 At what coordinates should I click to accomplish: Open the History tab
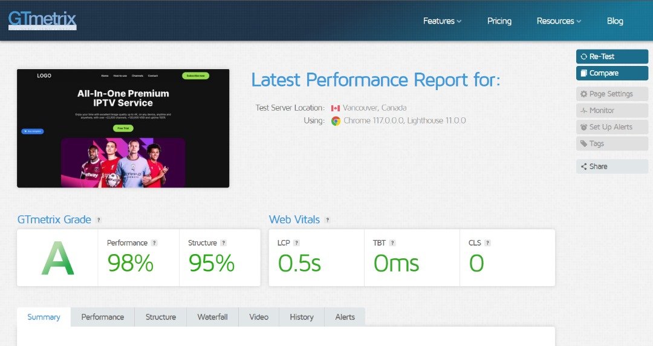pos(301,317)
